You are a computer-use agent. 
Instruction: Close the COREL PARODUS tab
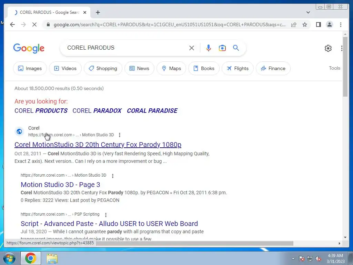click(85, 12)
